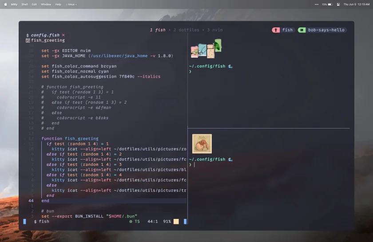This screenshot has width=373, height=242.
Task: Click the else if test = 2 line
Action: (84, 154)
